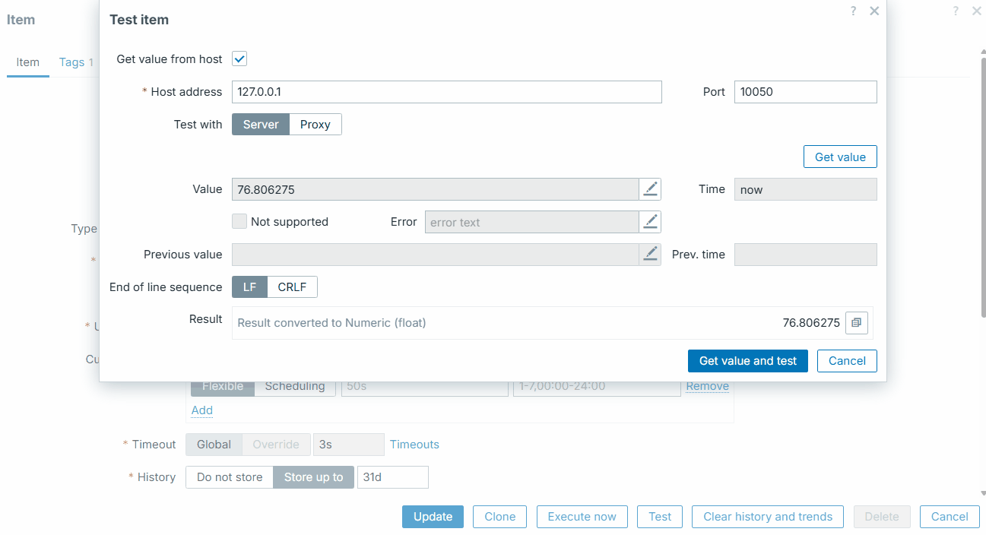The width and height of the screenshot is (986, 535).
Task: Open the Item tab
Action: 28,62
